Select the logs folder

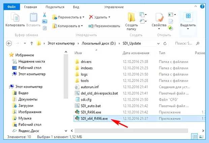[x=84, y=74]
